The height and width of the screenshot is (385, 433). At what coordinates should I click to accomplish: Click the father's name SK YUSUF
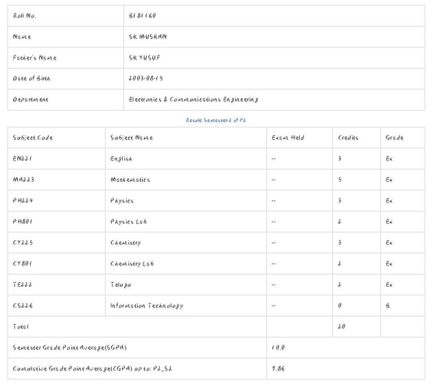click(144, 58)
